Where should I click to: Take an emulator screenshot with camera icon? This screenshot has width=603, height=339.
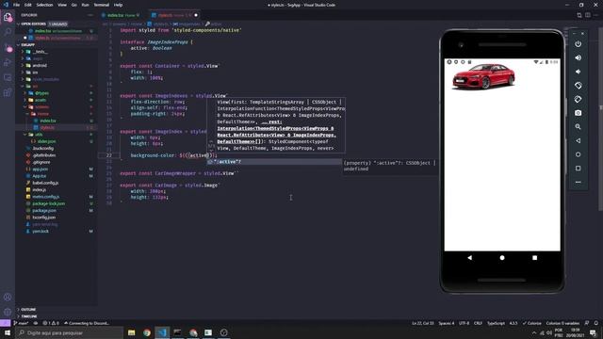578,113
